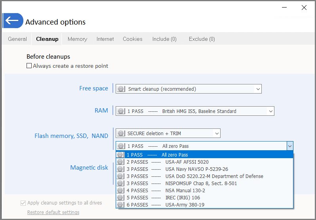Select 3 PASSES NISPOMSUP Chap 8 option
Viewport: 316px width, 220px height.
point(205,183)
